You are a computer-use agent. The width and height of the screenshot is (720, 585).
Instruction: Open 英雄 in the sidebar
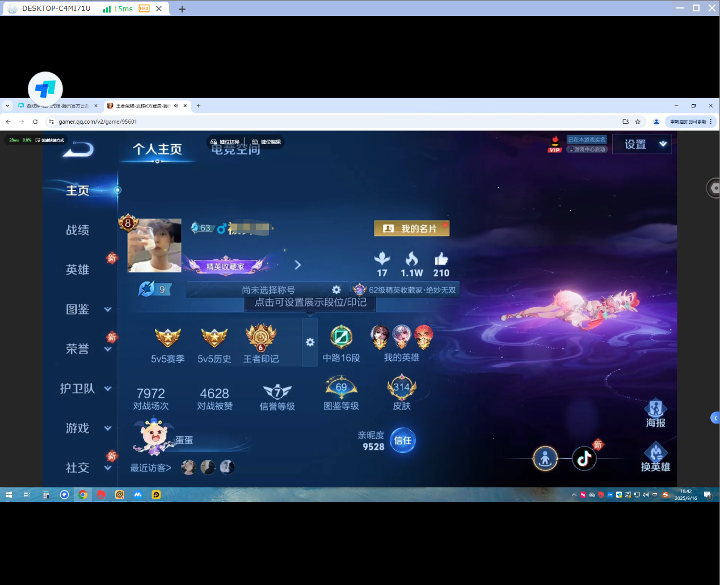[x=78, y=270]
